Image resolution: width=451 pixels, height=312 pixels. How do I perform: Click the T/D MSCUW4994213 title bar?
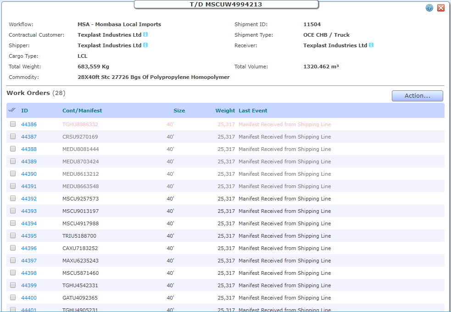click(x=226, y=4)
